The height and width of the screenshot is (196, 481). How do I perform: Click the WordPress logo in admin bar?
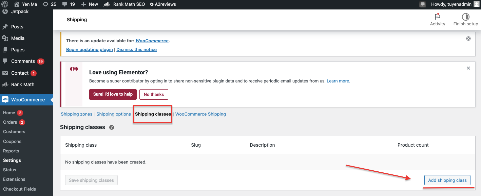pos(5,4)
